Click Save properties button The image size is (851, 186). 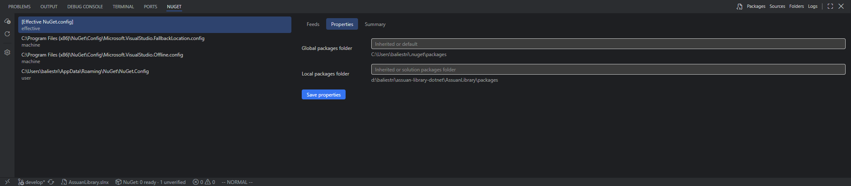coord(324,95)
